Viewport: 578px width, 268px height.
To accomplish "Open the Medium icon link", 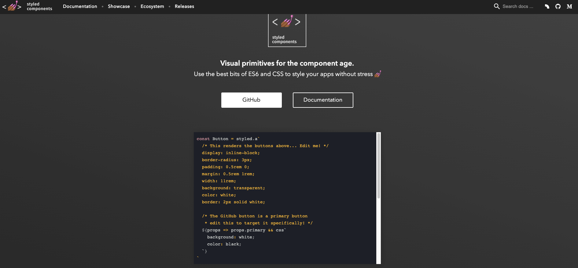I will [x=569, y=6].
